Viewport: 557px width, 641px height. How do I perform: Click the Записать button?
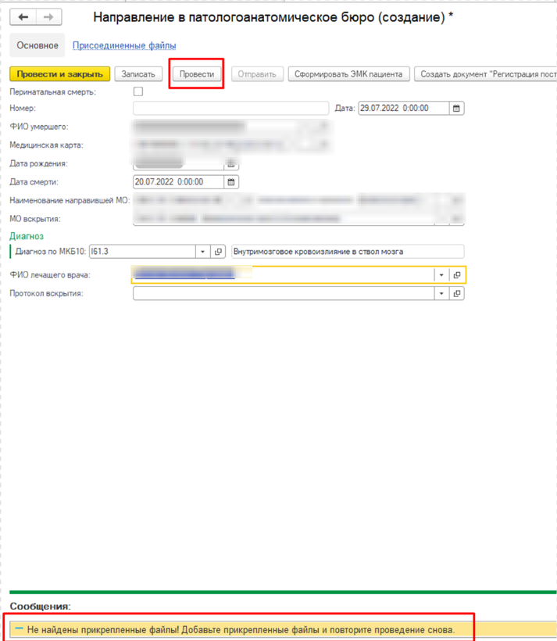(139, 74)
